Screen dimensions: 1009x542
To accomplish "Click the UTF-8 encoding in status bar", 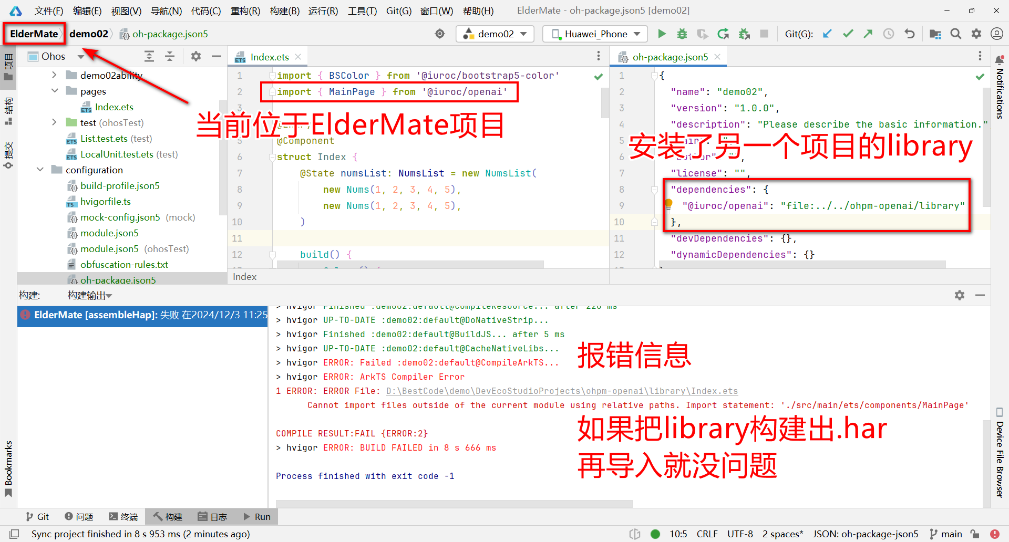I will pyautogui.click(x=740, y=534).
